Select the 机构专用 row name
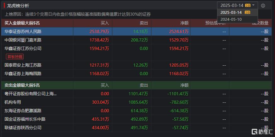The image size is (275, 137). (13, 102)
